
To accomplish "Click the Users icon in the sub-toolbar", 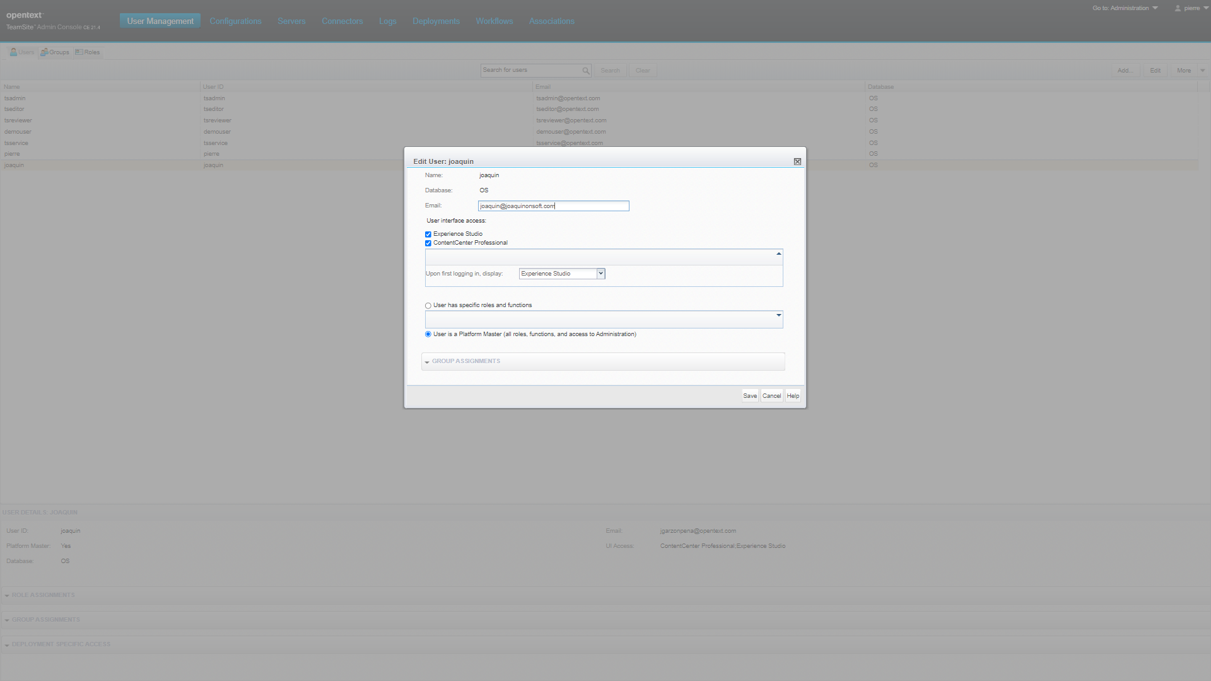I will [x=13, y=52].
